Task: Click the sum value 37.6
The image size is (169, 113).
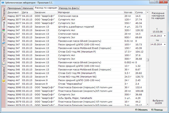Action: [138, 55]
